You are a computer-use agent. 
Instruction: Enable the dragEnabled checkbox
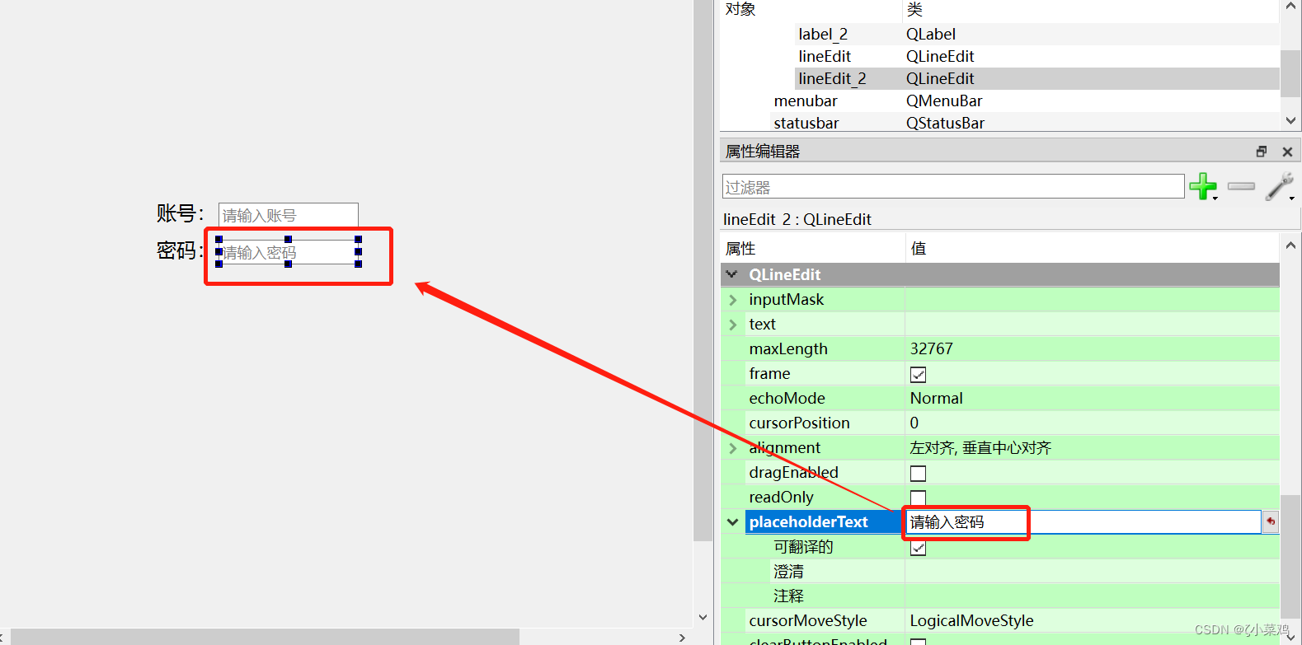coord(918,473)
